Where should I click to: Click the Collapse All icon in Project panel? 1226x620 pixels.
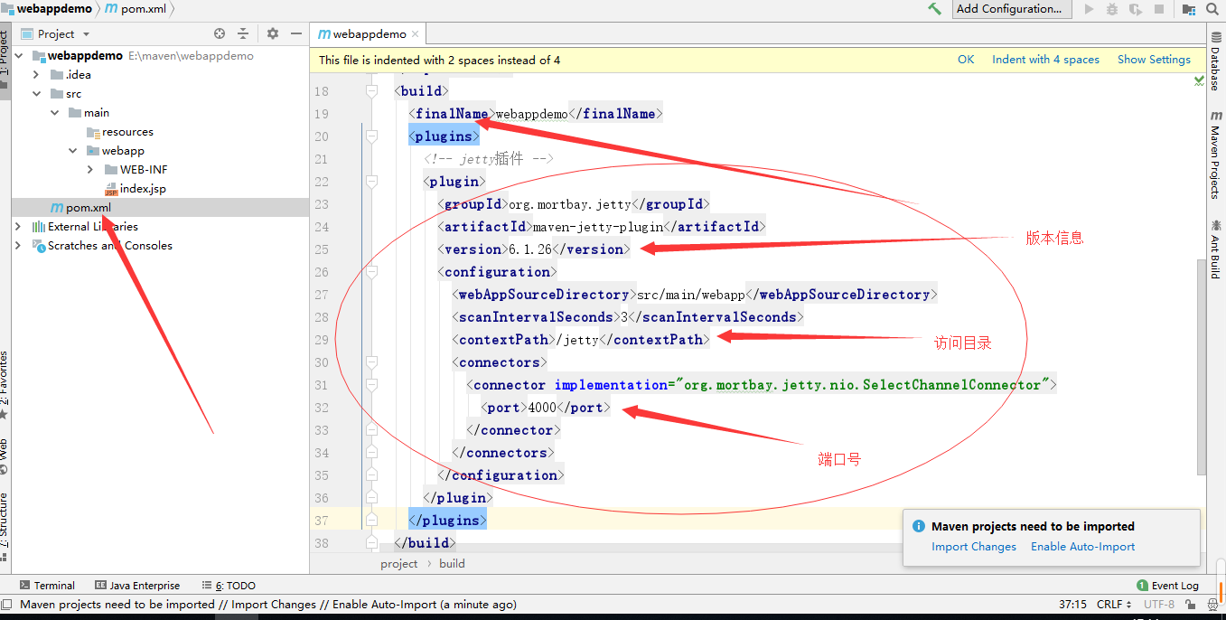[x=243, y=33]
